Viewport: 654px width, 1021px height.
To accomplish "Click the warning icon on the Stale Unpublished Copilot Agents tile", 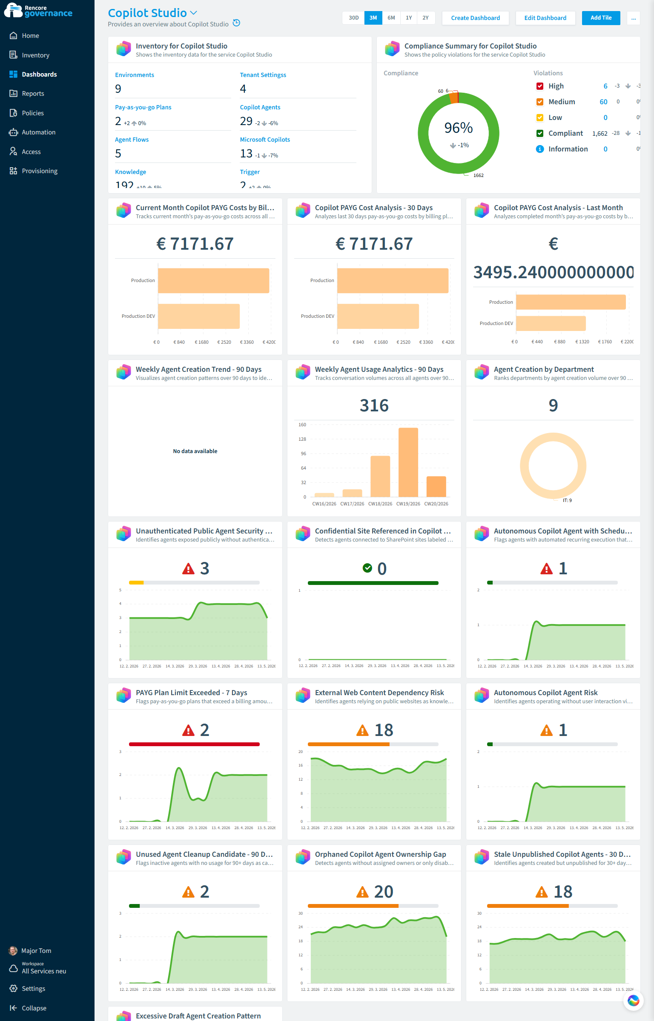I will [542, 892].
